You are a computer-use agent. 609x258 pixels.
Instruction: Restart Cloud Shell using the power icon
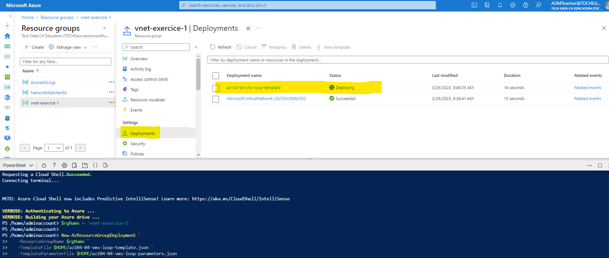pos(44,165)
